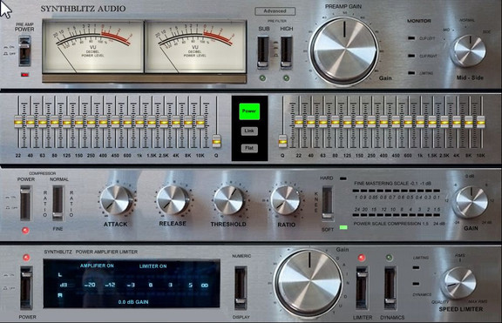Click the Speed Limiter knob

(458, 283)
